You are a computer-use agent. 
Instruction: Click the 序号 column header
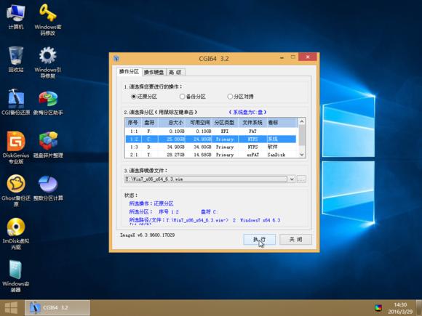[133, 123]
